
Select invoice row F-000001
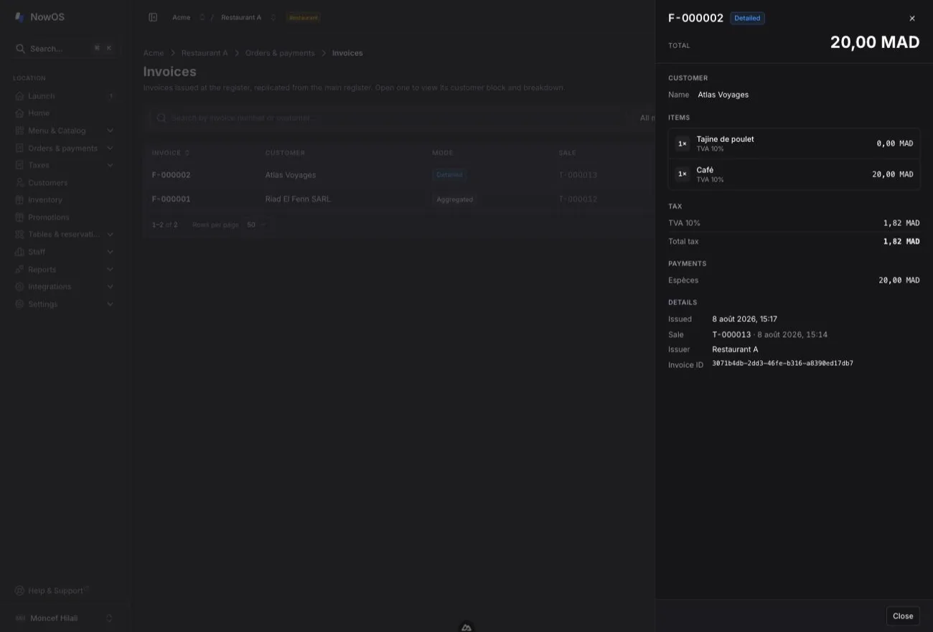[x=398, y=199]
